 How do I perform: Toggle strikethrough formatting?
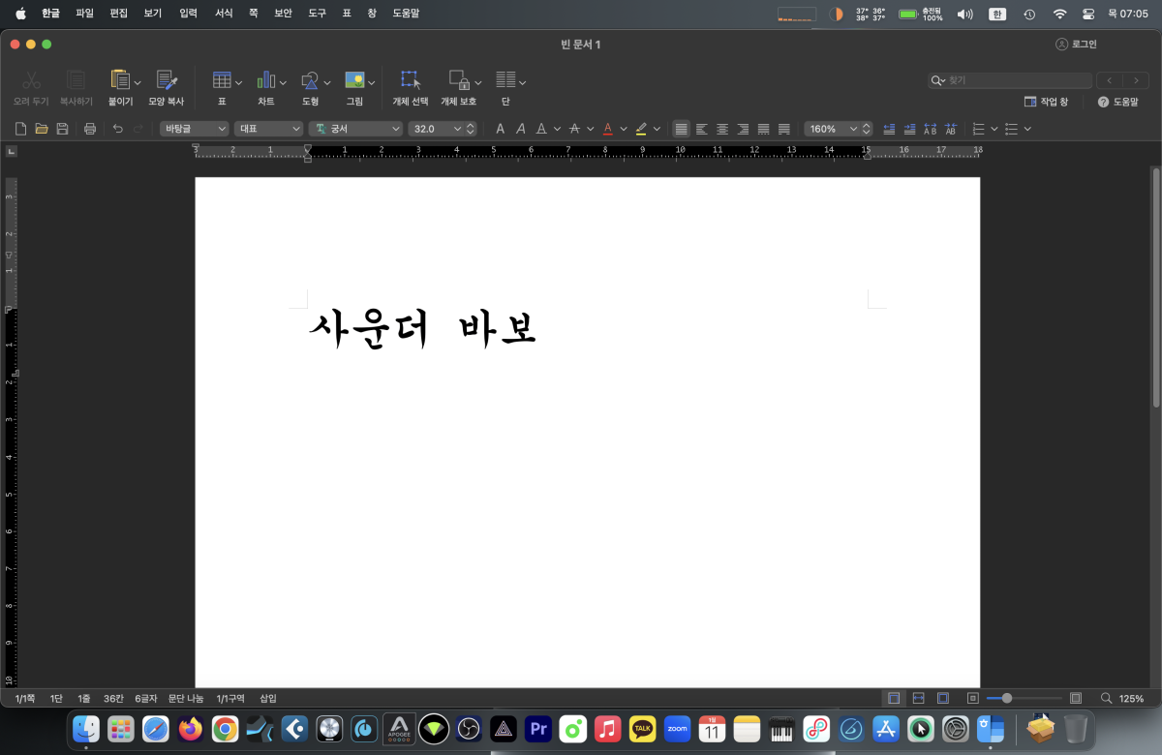(x=574, y=129)
